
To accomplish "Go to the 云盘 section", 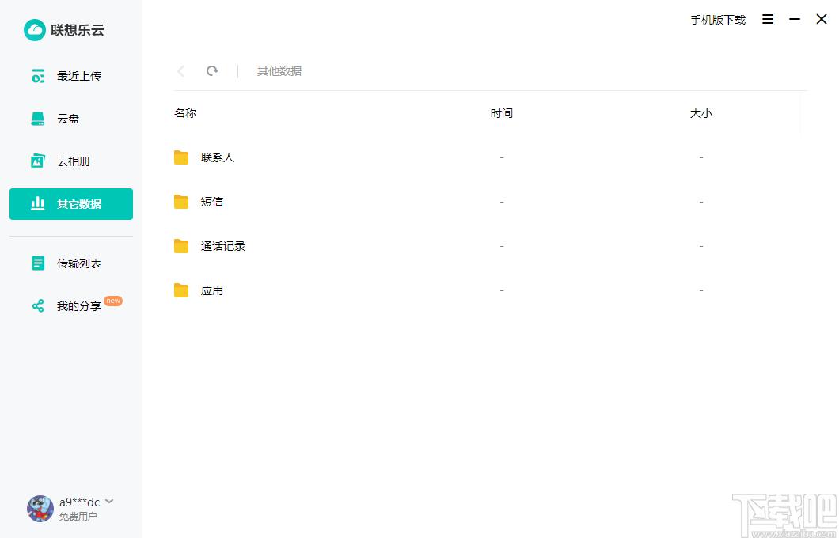I will click(71, 119).
